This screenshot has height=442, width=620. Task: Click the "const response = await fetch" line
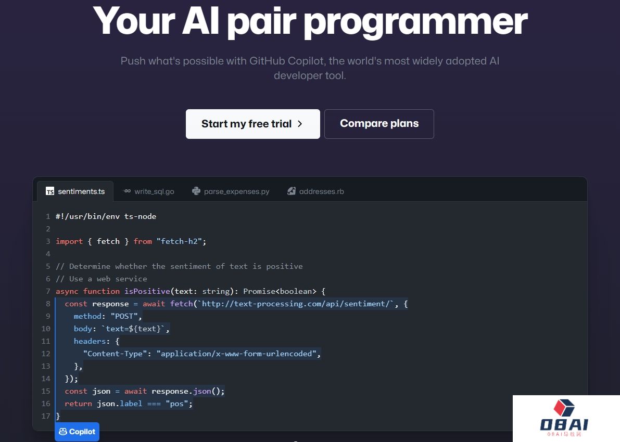point(236,304)
